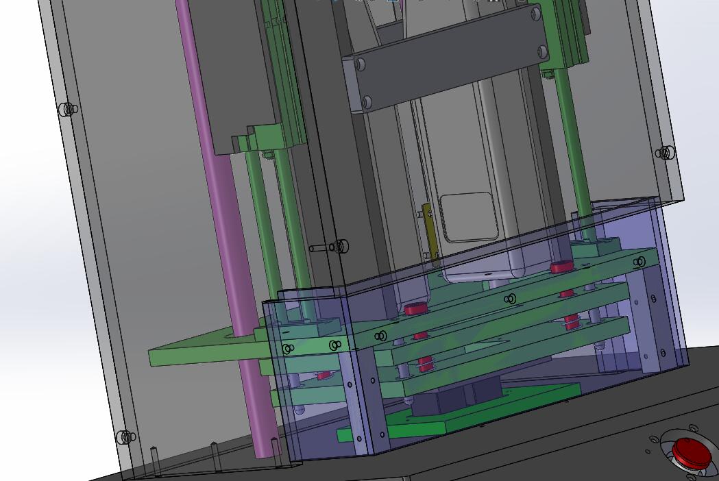Image resolution: width=719 pixels, height=481 pixels.
Task: Select the dark gray cross plate with four screws
Action: 446,58
